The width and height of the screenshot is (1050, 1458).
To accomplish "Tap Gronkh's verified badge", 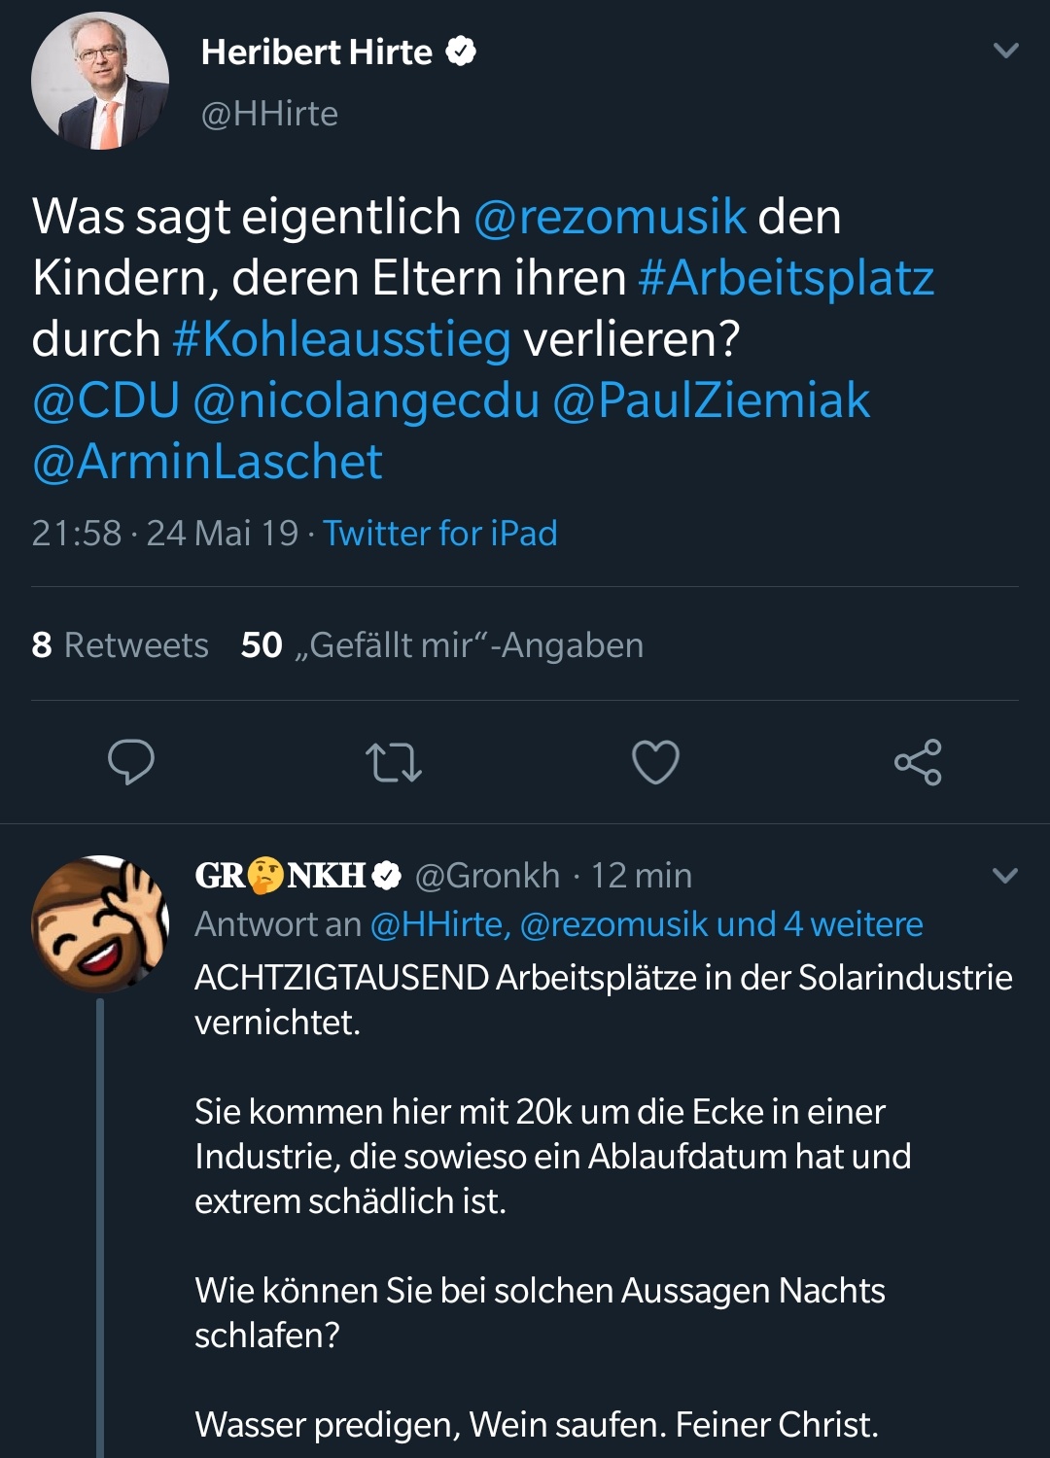I will (387, 876).
